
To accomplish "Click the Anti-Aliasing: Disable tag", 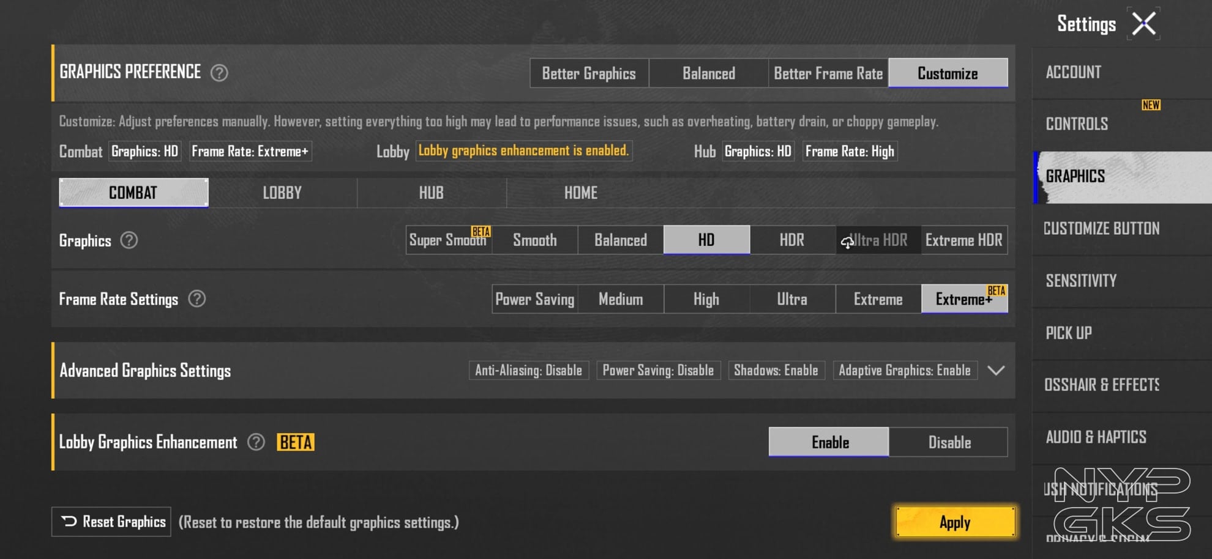I will click(529, 371).
